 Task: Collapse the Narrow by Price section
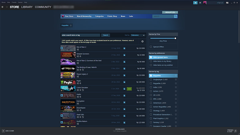163,34
